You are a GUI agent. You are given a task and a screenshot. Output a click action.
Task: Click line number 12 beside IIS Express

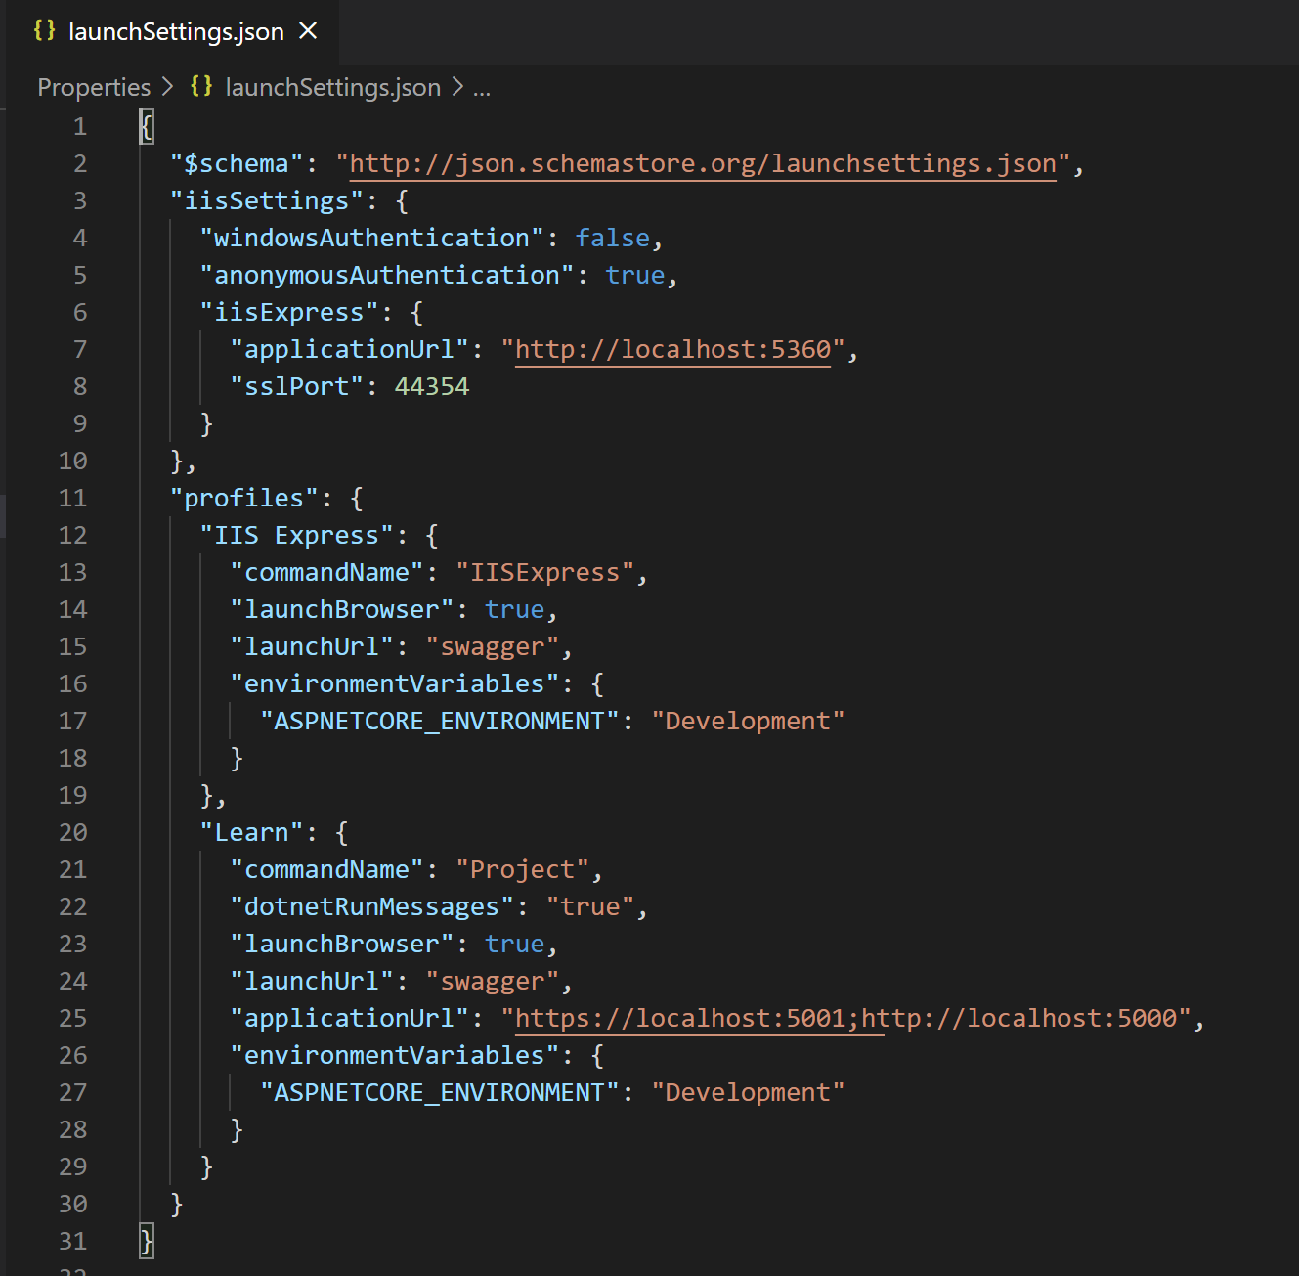(72, 534)
